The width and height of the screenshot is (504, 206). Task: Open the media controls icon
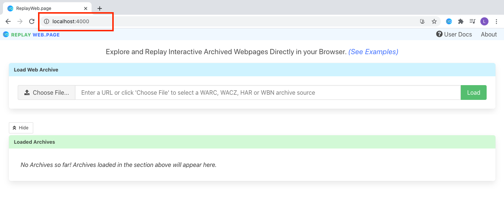coord(472,21)
